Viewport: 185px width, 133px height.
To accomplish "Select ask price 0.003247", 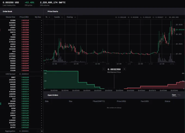I will (25, 63).
